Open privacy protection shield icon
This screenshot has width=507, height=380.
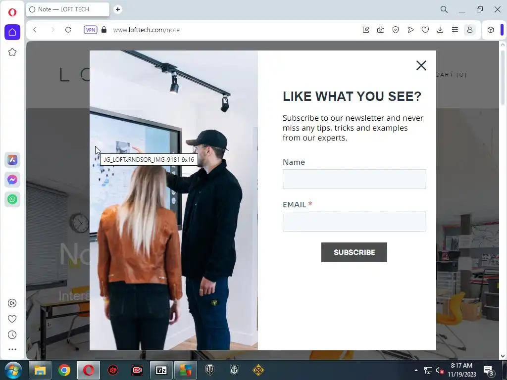click(396, 30)
